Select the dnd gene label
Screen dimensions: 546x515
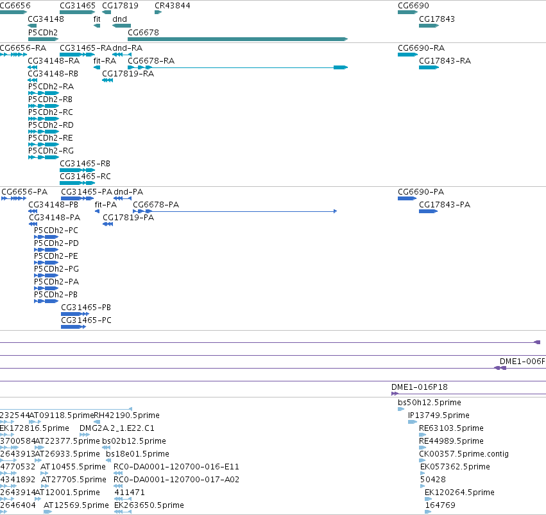coord(119,19)
